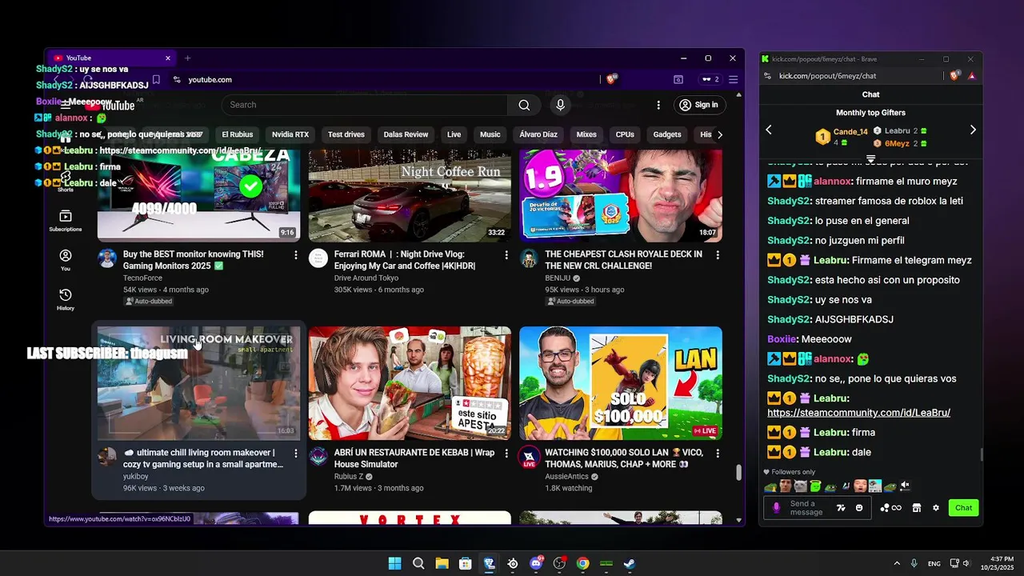
Task: Open options menu for living room makeover video
Action: point(296,454)
